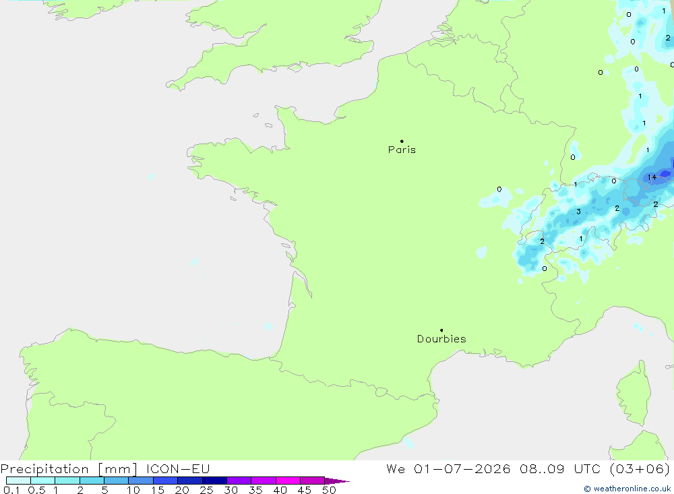Pick the 20–25 mm legend swatch
Image resolution: width=674 pixels, height=494 pixels.
[190, 481]
